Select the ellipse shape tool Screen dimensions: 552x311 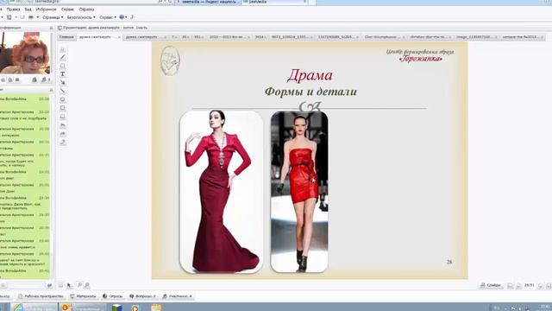tap(63, 99)
